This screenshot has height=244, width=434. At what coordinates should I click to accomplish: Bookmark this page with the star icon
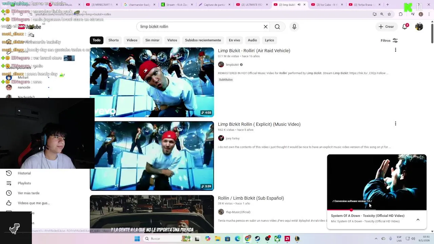click(389, 14)
